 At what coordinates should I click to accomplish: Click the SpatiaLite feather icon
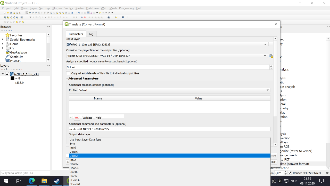7,57
